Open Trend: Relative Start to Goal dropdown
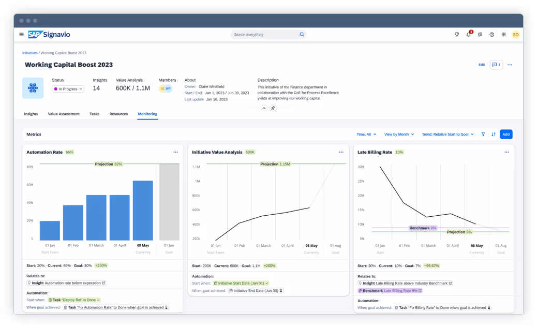537x328 pixels. pos(448,134)
